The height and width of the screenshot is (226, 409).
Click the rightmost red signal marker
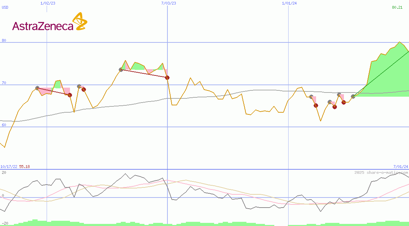point(344,102)
